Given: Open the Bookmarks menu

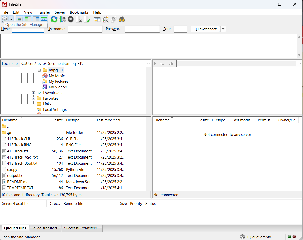Looking at the screenshot, I should [x=79, y=12].
